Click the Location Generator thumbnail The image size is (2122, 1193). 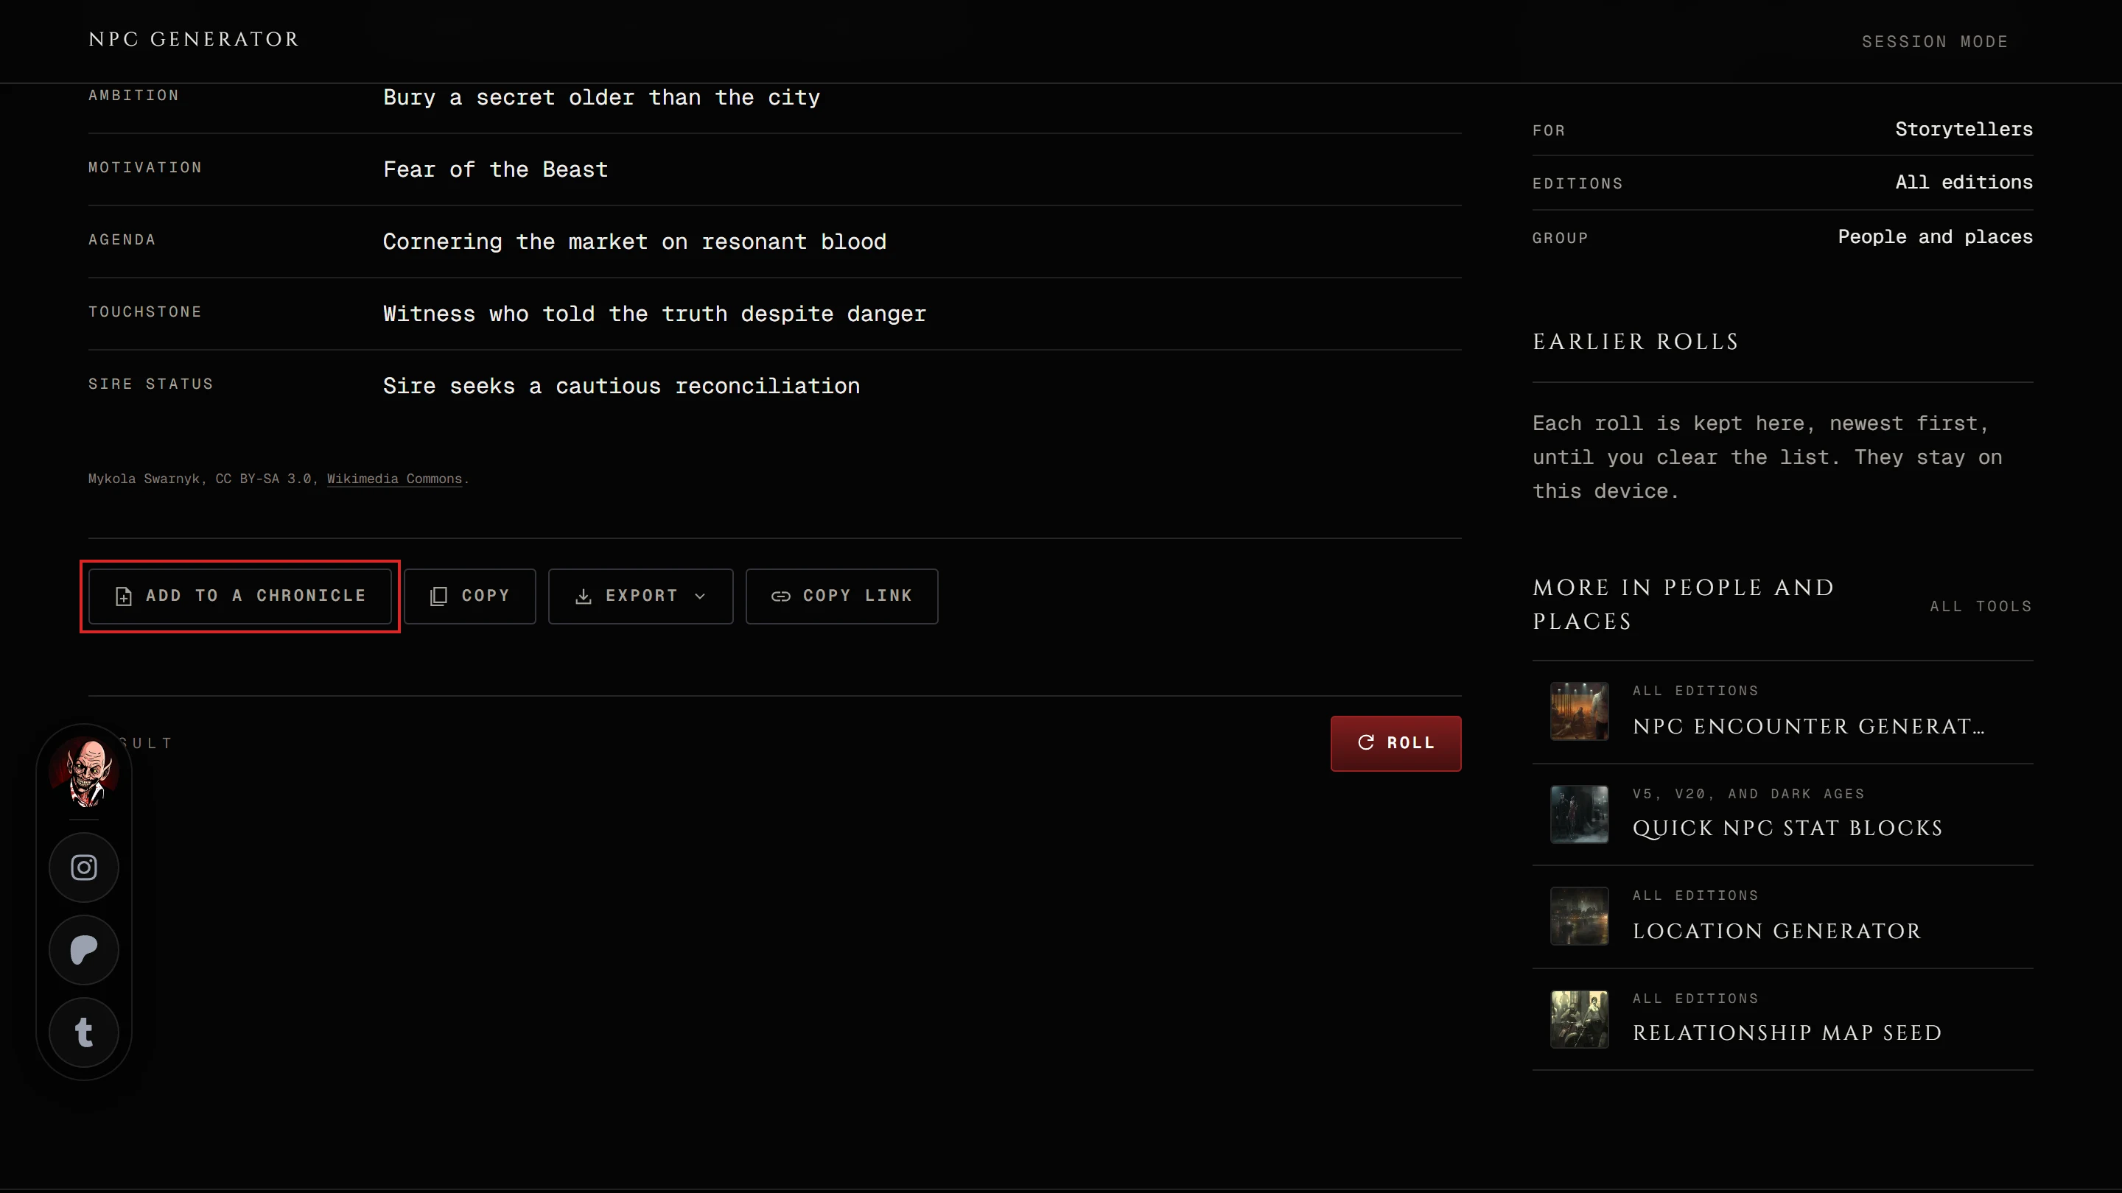[1579, 915]
